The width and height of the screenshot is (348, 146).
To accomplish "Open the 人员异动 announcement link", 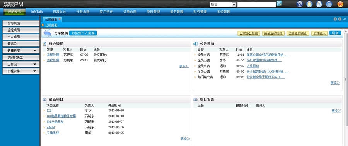I will (253, 66).
